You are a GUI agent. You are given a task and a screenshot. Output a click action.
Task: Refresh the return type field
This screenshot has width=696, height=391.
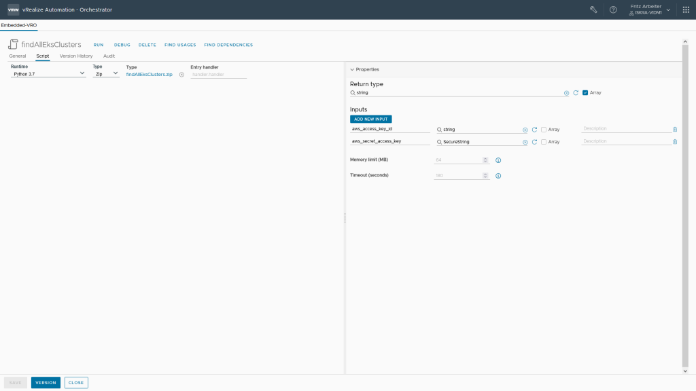click(576, 92)
